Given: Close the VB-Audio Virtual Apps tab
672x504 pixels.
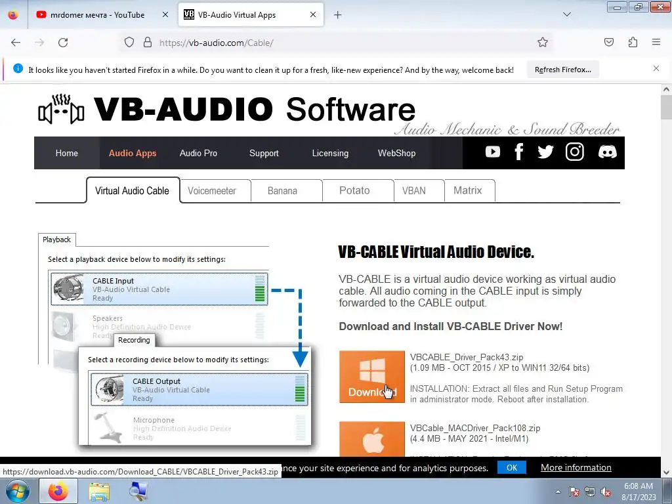Looking at the screenshot, I should click(313, 14).
